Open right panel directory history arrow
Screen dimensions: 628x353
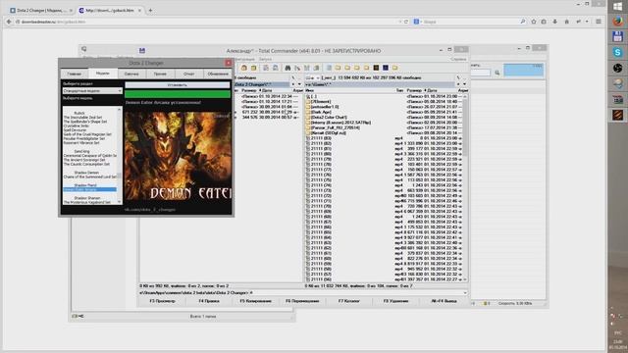(x=464, y=84)
